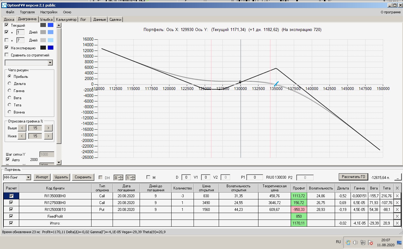Image resolution: width=403 pixels, height=249 pixels.
Task: Remove the RI125000BT0 position with X
Action: [397, 210]
